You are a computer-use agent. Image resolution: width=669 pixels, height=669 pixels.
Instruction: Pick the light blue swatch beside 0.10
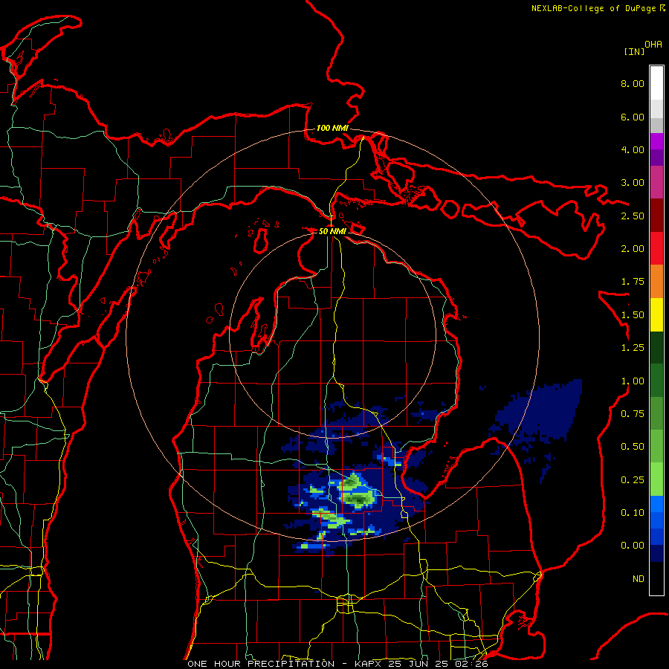tap(656, 504)
